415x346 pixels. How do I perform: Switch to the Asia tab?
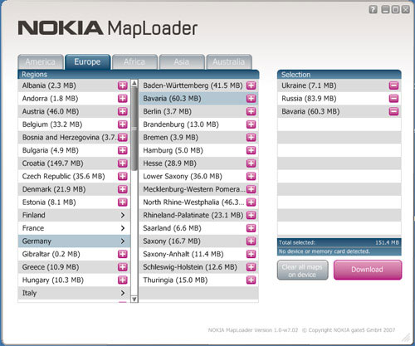(x=182, y=62)
